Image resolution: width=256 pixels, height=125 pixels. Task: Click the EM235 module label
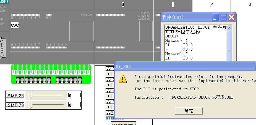pyautogui.click(x=145, y=13)
